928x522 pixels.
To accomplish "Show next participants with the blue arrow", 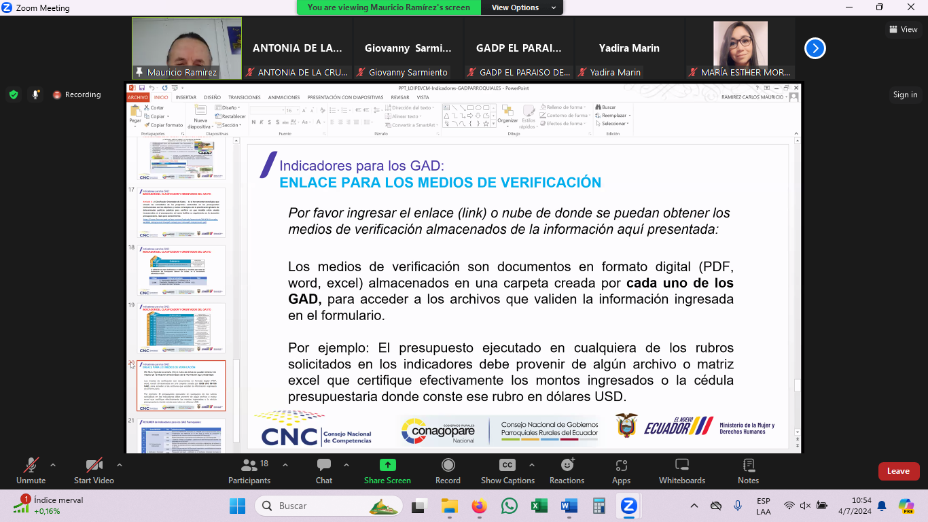I will pyautogui.click(x=815, y=48).
